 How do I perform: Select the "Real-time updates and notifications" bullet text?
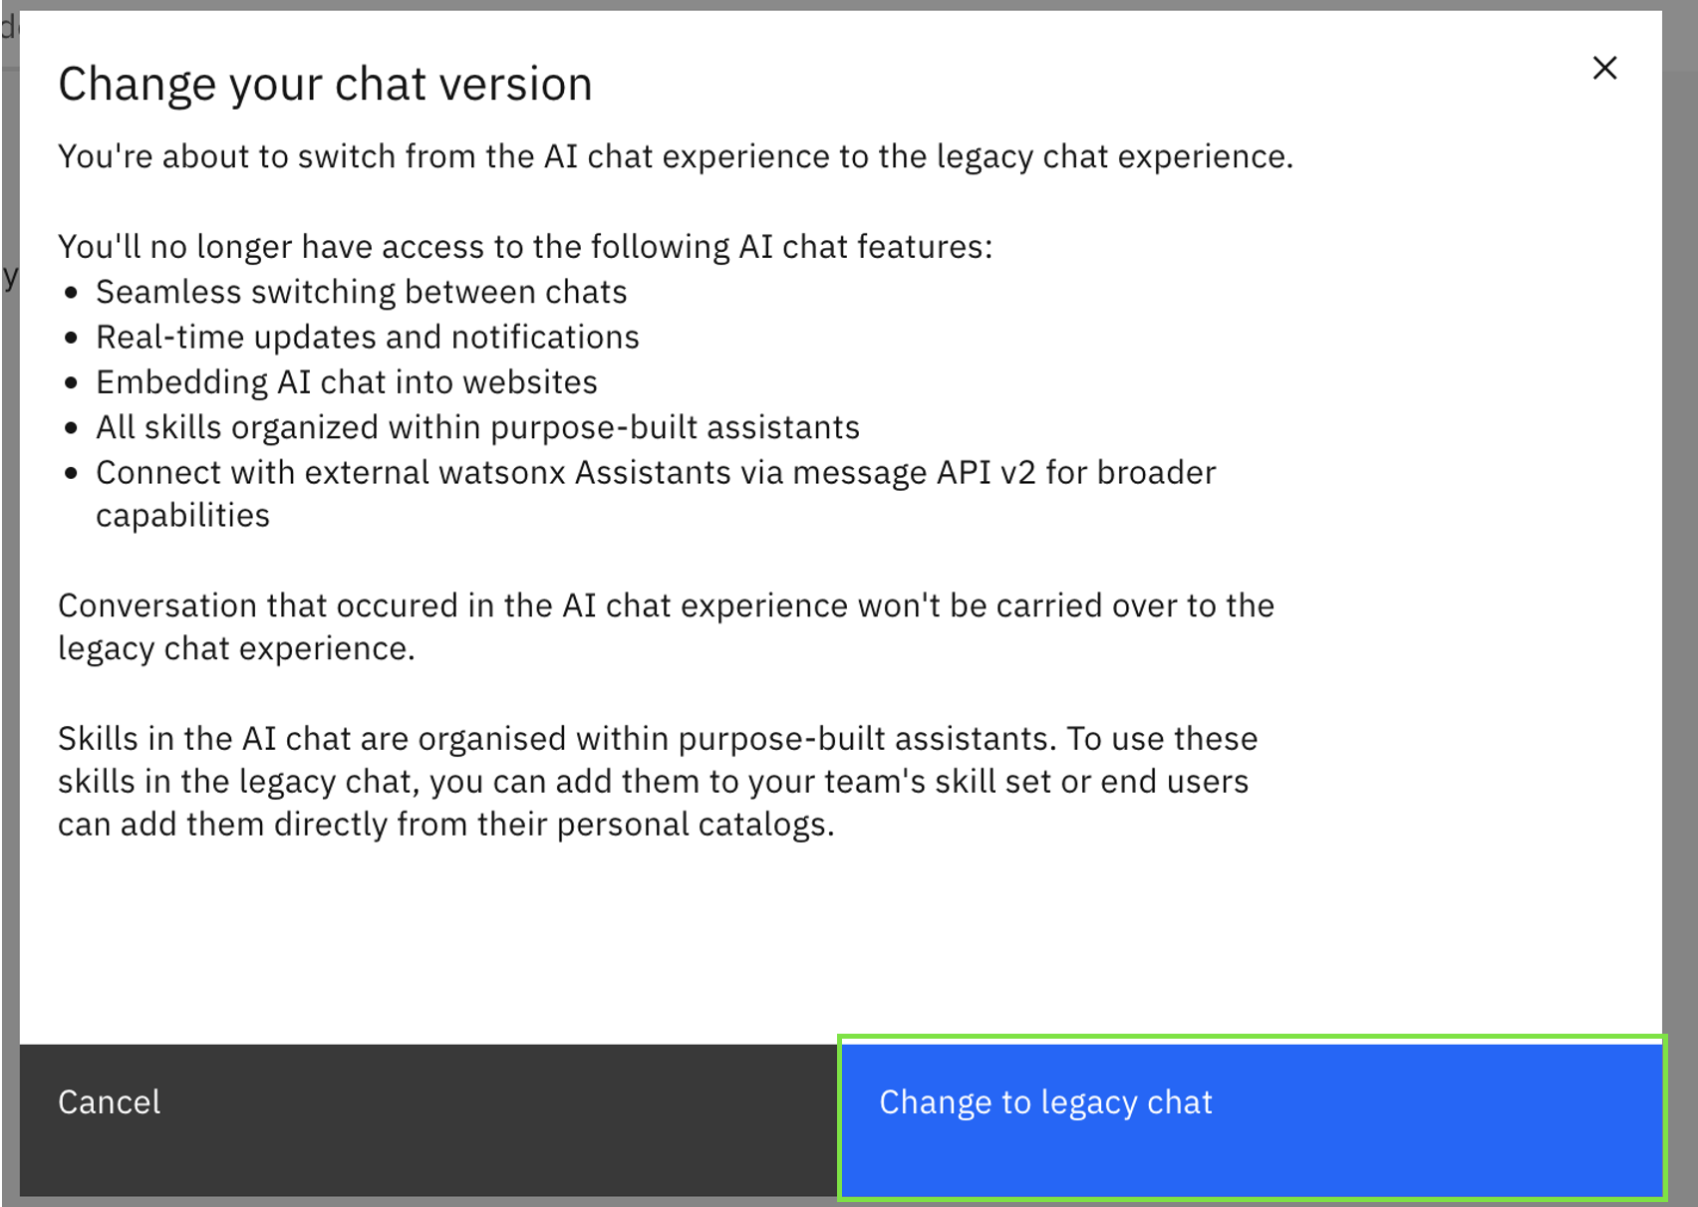click(x=367, y=338)
